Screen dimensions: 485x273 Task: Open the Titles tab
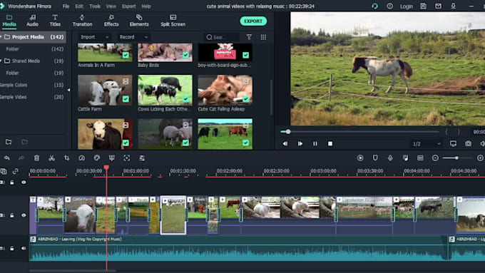pos(55,21)
